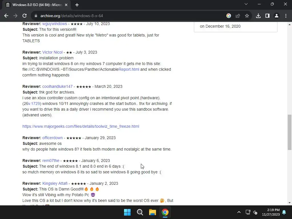This screenshot has height=219, width=292.
Task: Click 'on December 16, 2020' text
Action: pyautogui.click(x=220, y=27)
